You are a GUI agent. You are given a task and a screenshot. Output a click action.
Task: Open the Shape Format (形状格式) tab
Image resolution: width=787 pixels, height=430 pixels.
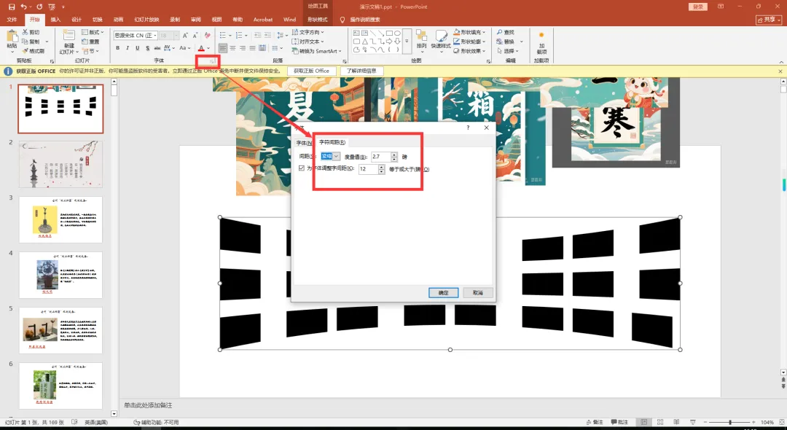click(317, 20)
